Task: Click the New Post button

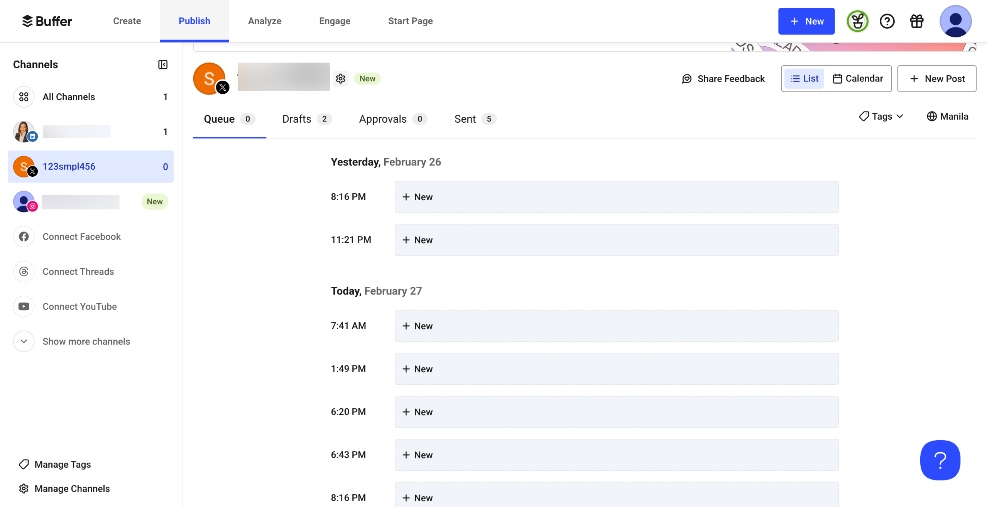Action: [x=936, y=79]
